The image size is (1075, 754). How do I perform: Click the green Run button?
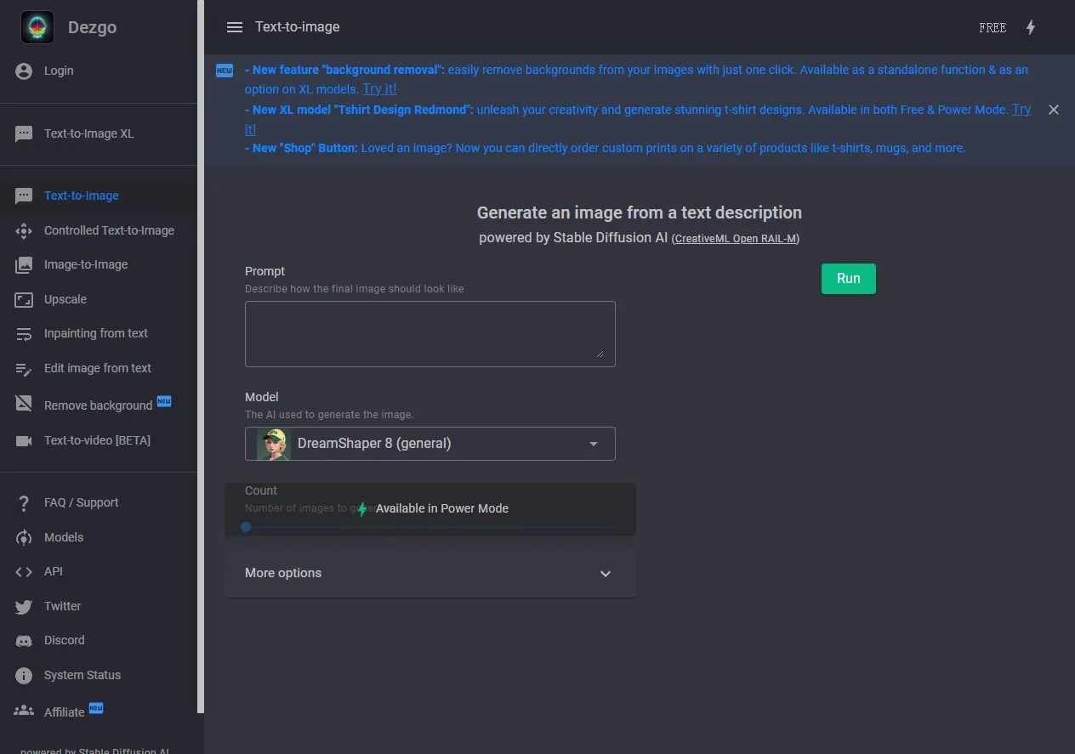(x=849, y=279)
